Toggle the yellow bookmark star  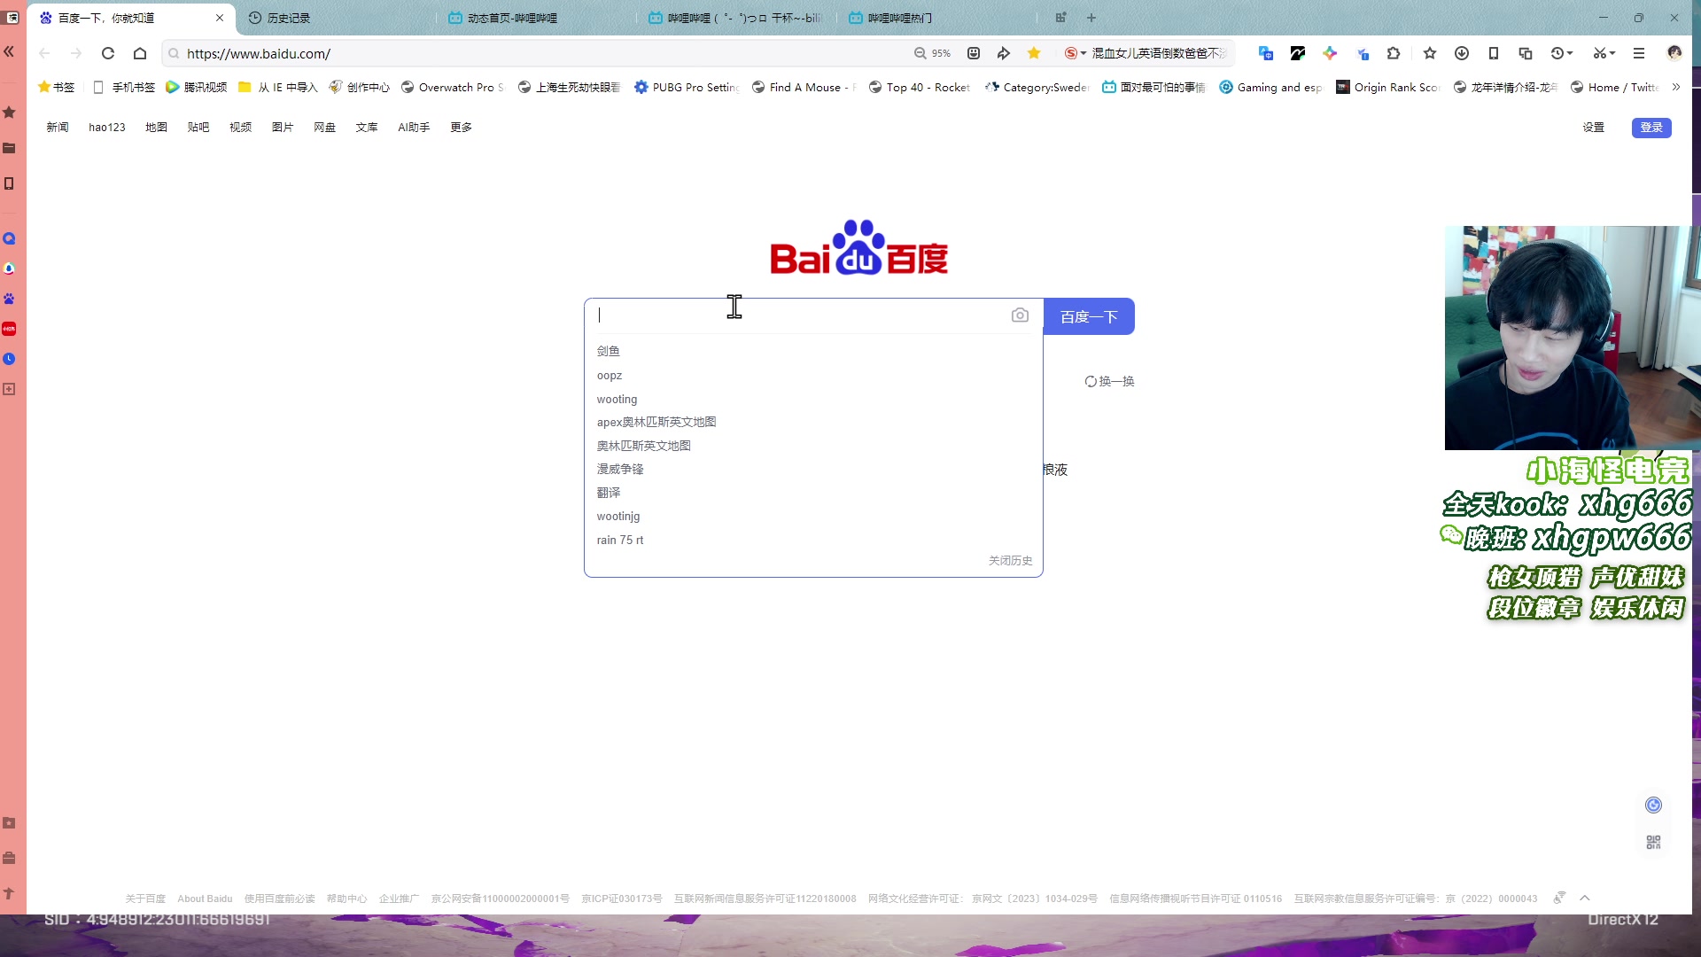1034,53
